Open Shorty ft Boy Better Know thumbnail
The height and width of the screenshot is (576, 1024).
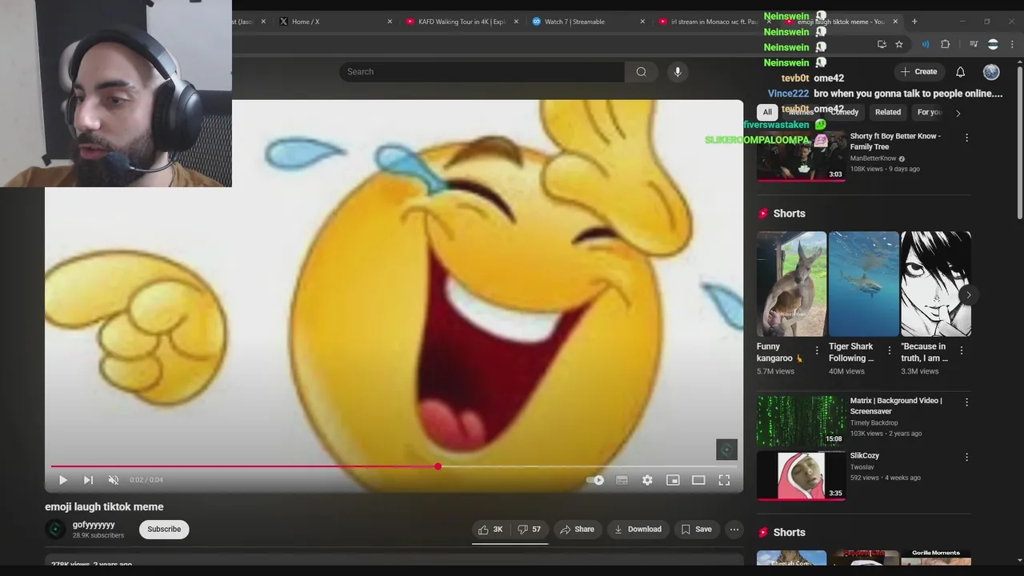[x=801, y=156]
